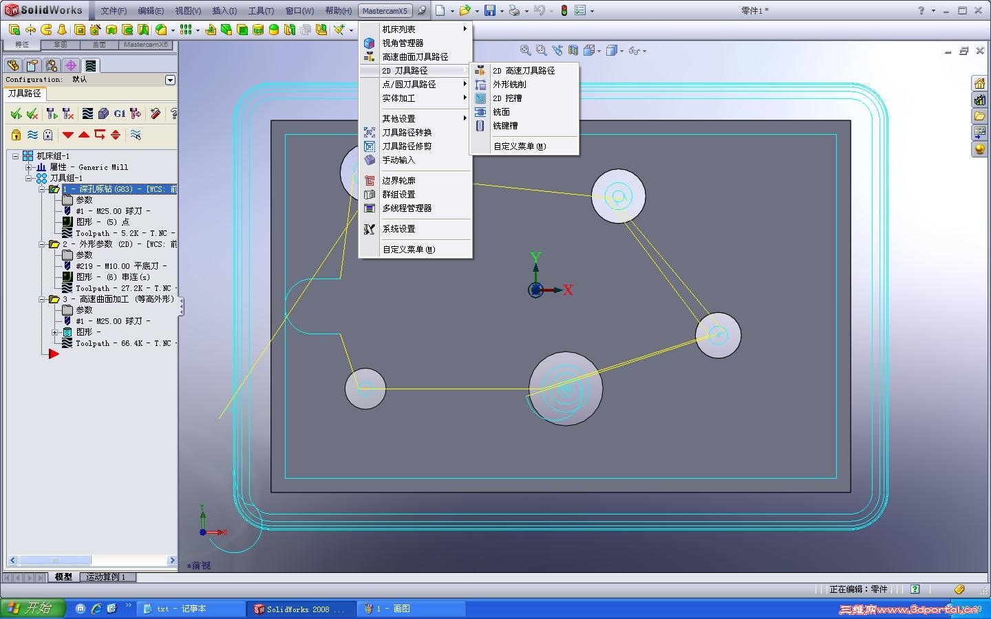Image resolution: width=991 pixels, height=619 pixels.
Task: Open Configuration dropdown arrow
Action: 170,80
